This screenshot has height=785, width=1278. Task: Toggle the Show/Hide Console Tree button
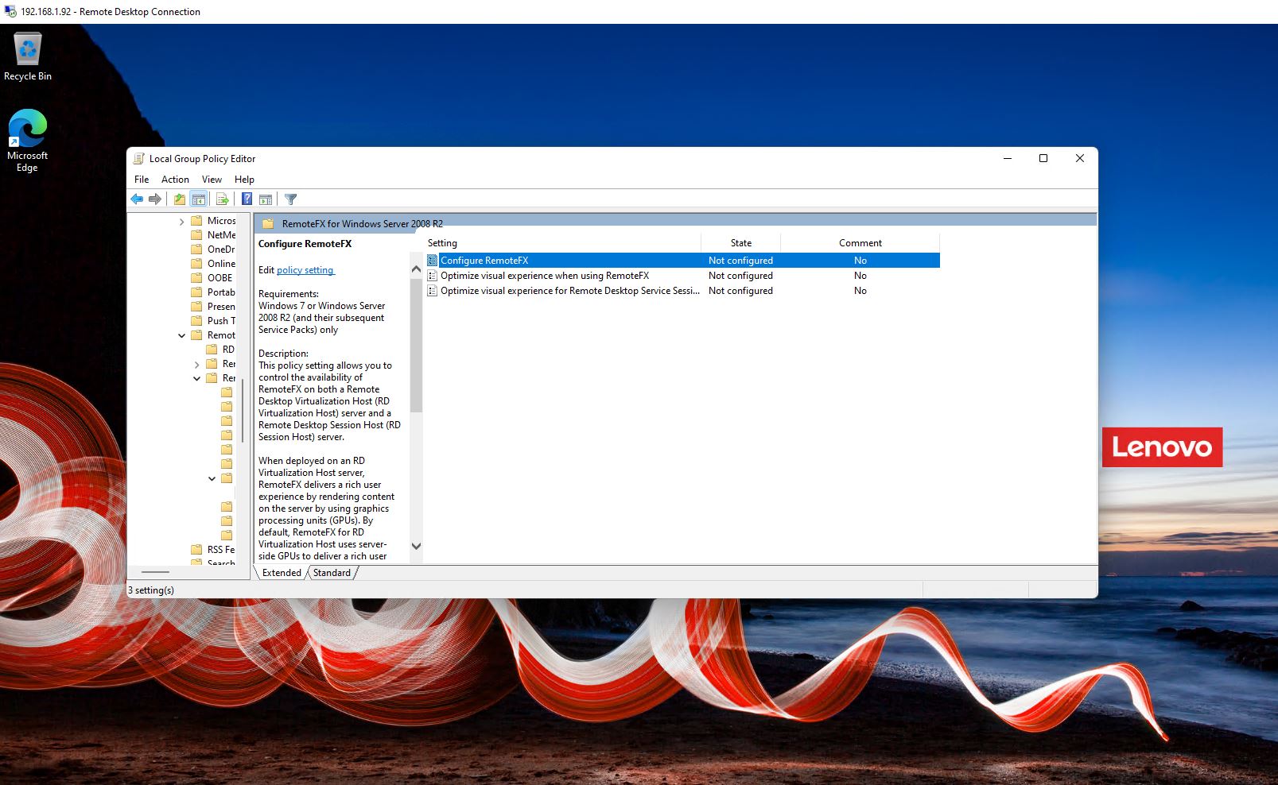pyautogui.click(x=199, y=199)
